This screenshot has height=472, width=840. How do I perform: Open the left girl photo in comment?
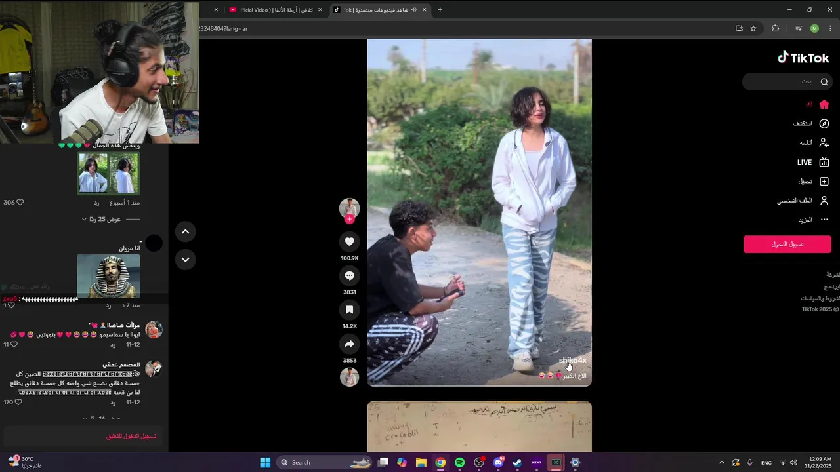[x=93, y=173]
